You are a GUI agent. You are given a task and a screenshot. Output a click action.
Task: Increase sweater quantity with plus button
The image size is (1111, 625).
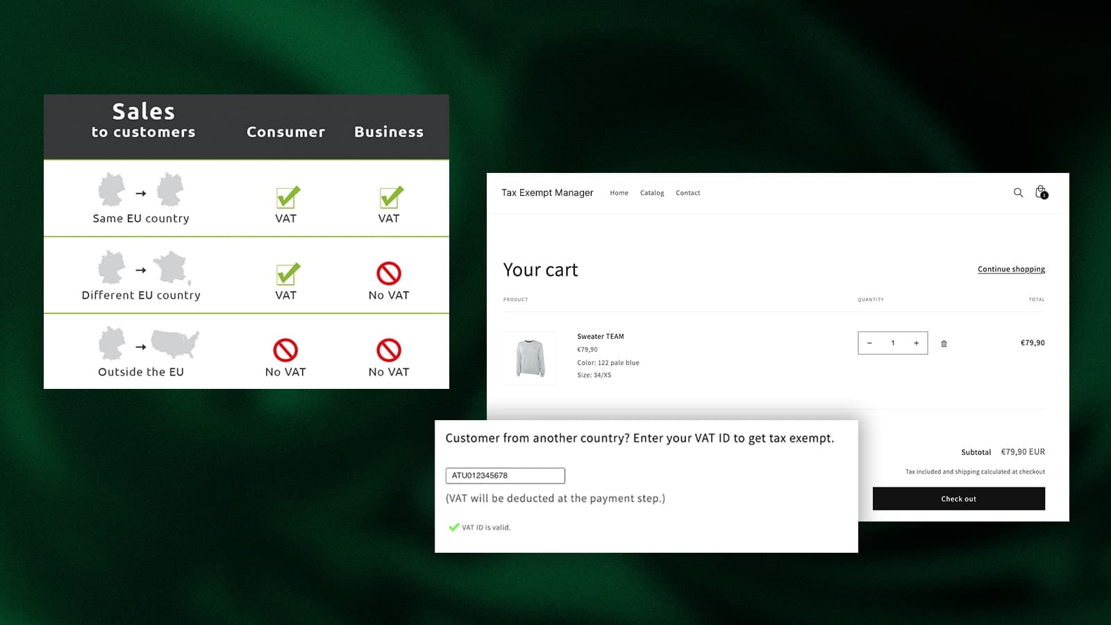point(916,343)
